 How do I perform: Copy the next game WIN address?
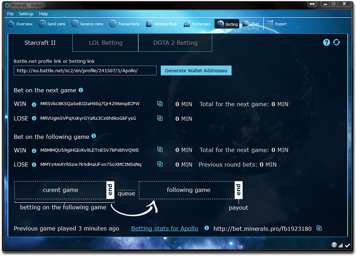tap(160, 104)
